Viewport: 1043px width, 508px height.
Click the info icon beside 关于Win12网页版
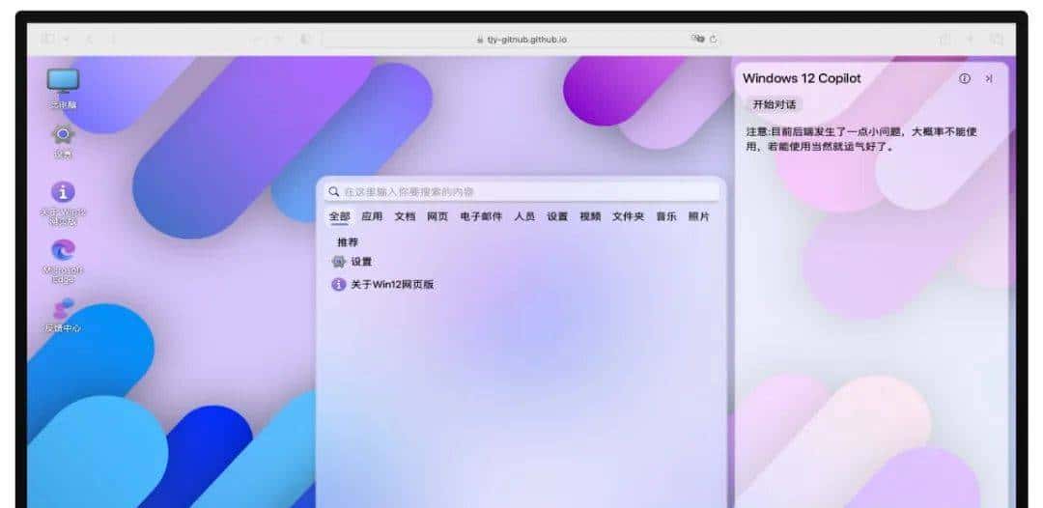click(339, 285)
